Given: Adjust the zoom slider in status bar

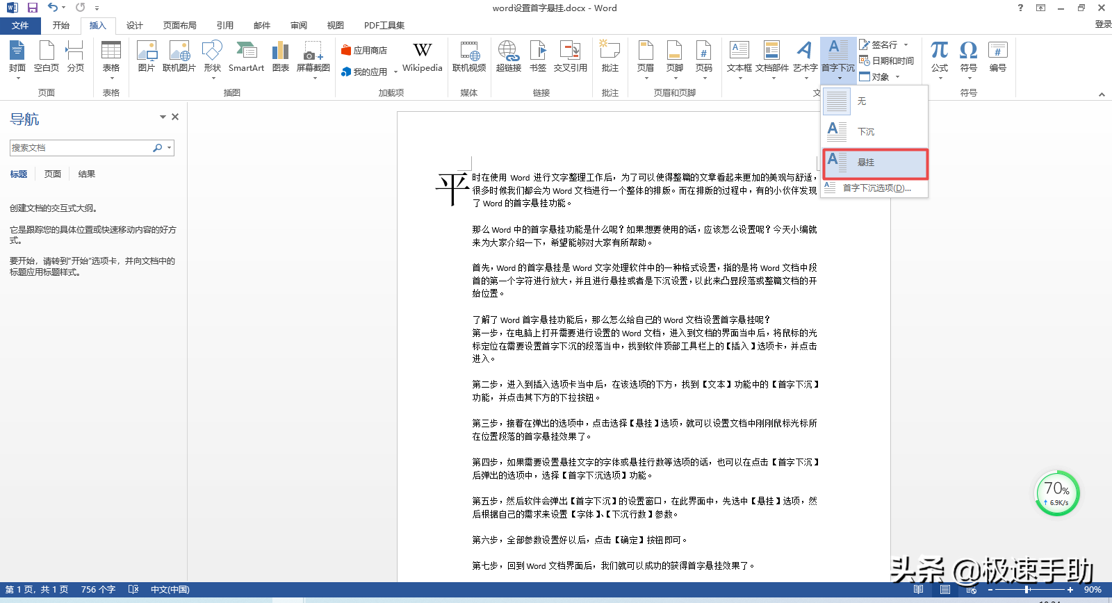Looking at the screenshot, I should tap(1027, 590).
